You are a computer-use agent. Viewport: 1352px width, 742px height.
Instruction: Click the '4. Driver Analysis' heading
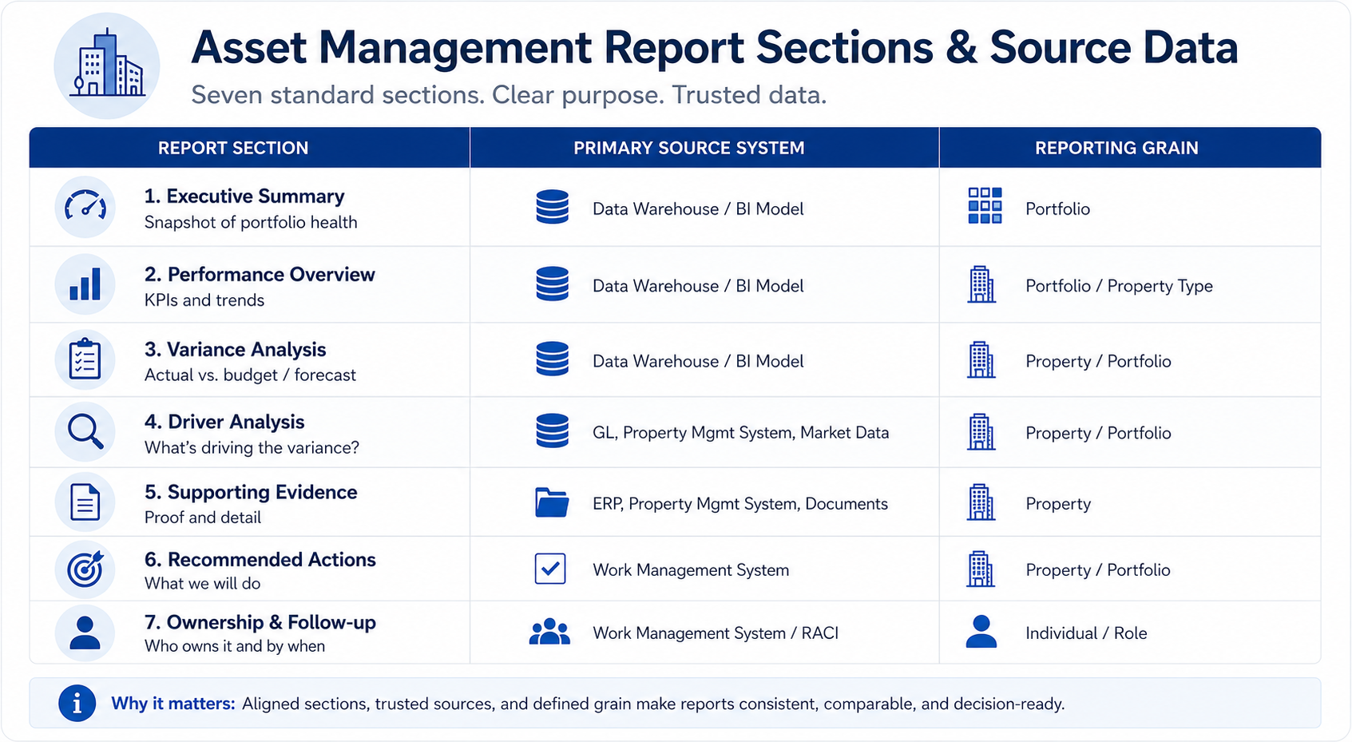[224, 421]
